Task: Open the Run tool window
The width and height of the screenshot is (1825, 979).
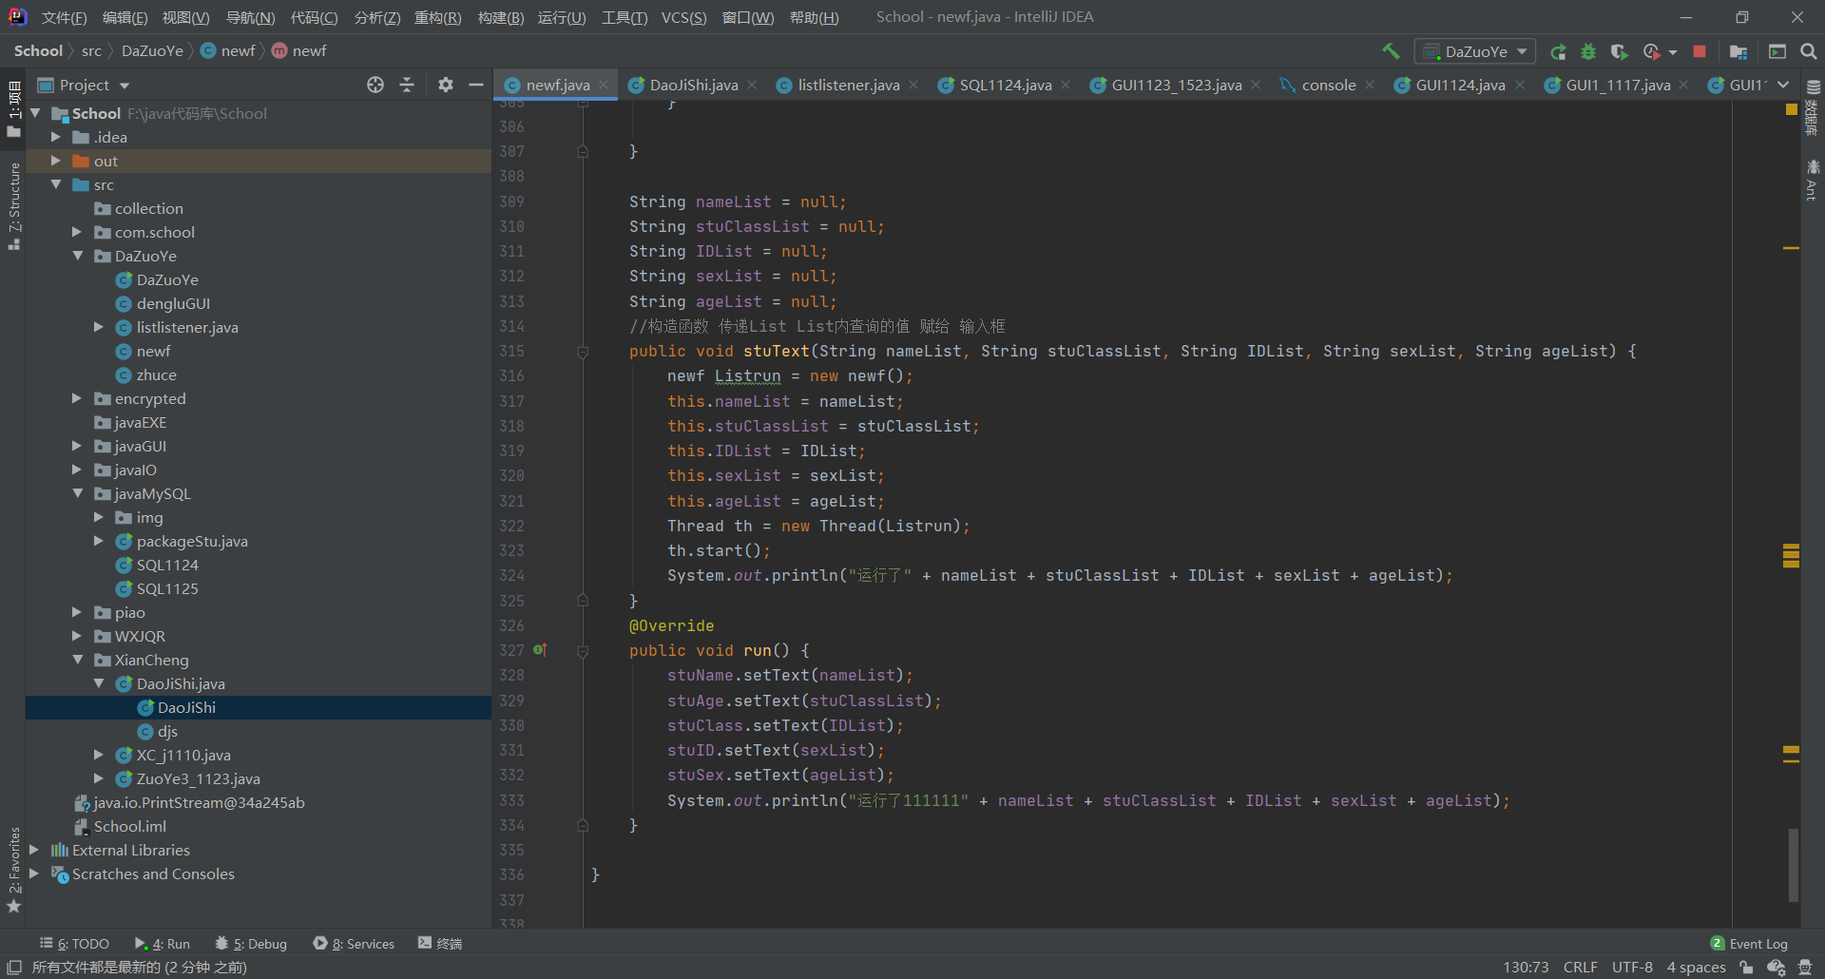Action: coord(163,944)
